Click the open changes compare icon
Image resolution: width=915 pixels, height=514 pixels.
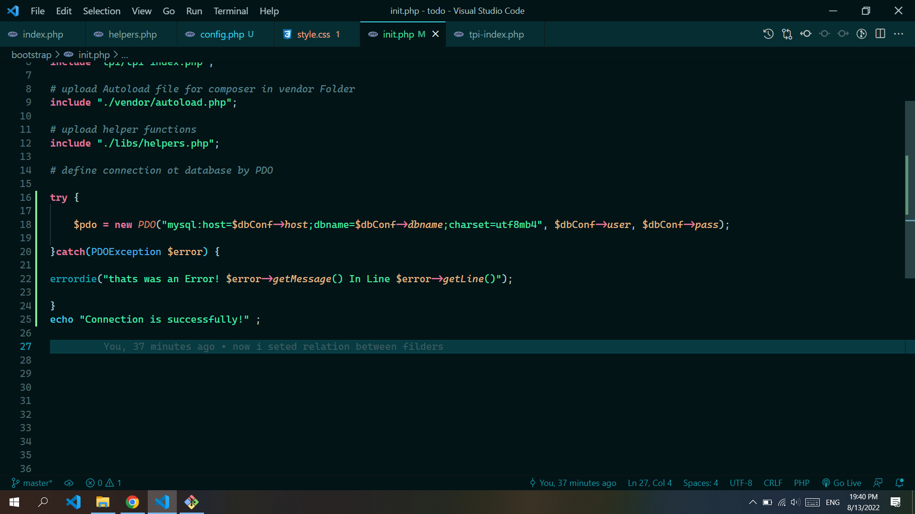[x=787, y=34]
